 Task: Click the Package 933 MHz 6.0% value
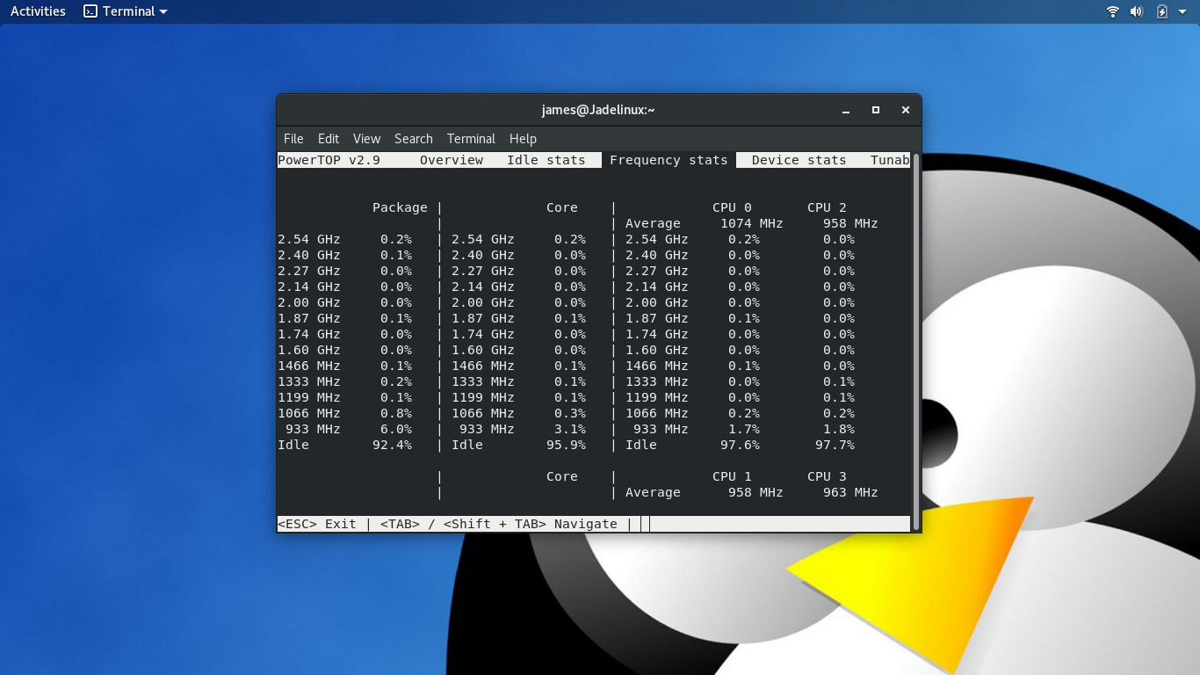pos(396,429)
